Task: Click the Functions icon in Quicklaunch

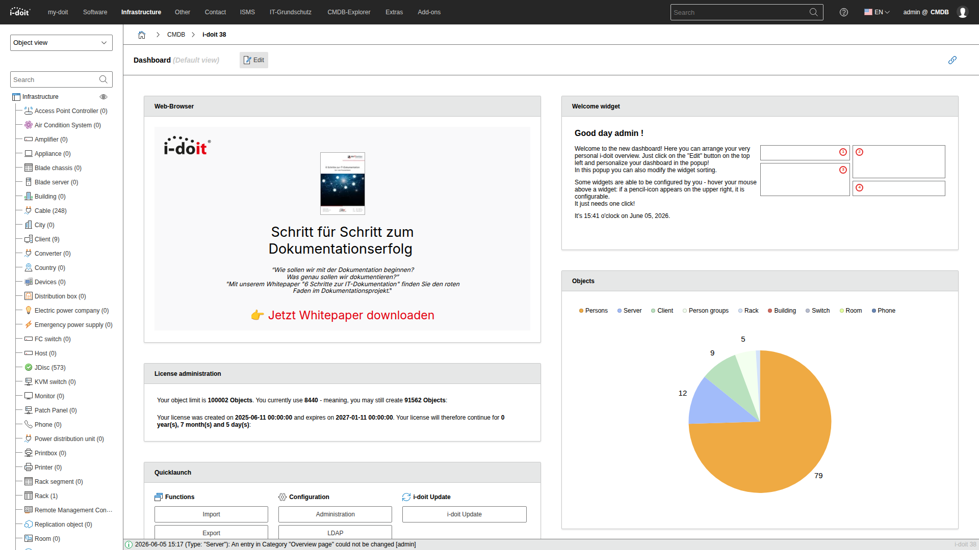Action: pyautogui.click(x=159, y=497)
